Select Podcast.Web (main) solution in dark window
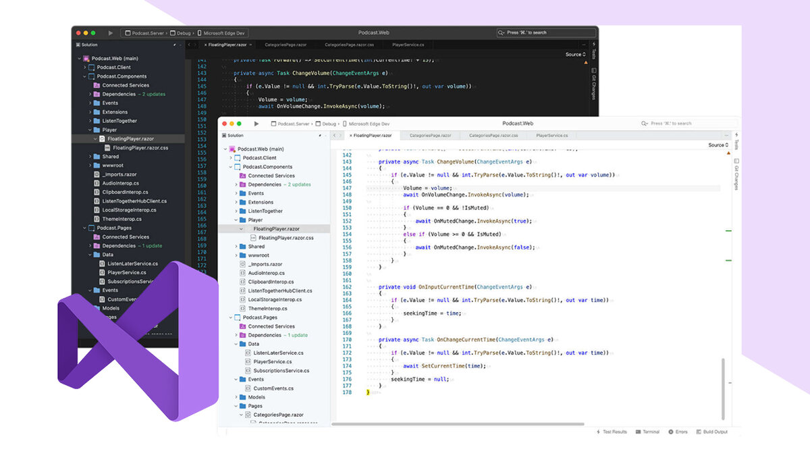Screen dimensions: 810x456 coord(115,58)
